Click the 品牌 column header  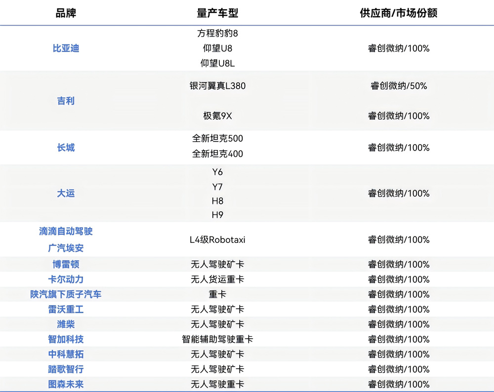[x=66, y=13]
